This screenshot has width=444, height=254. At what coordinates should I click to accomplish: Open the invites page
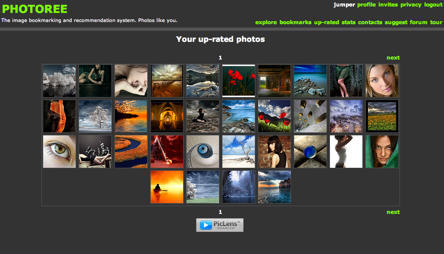point(388,5)
